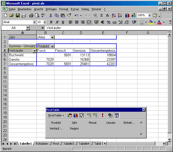
Task: Click the Format Painter brush icon
Action: (x=69, y=15)
